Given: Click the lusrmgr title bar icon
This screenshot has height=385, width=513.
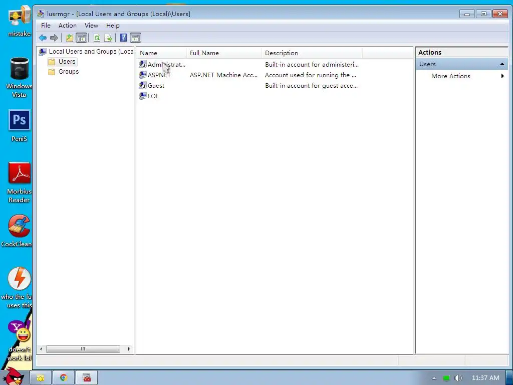Looking at the screenshot, I should pos(41,14).
